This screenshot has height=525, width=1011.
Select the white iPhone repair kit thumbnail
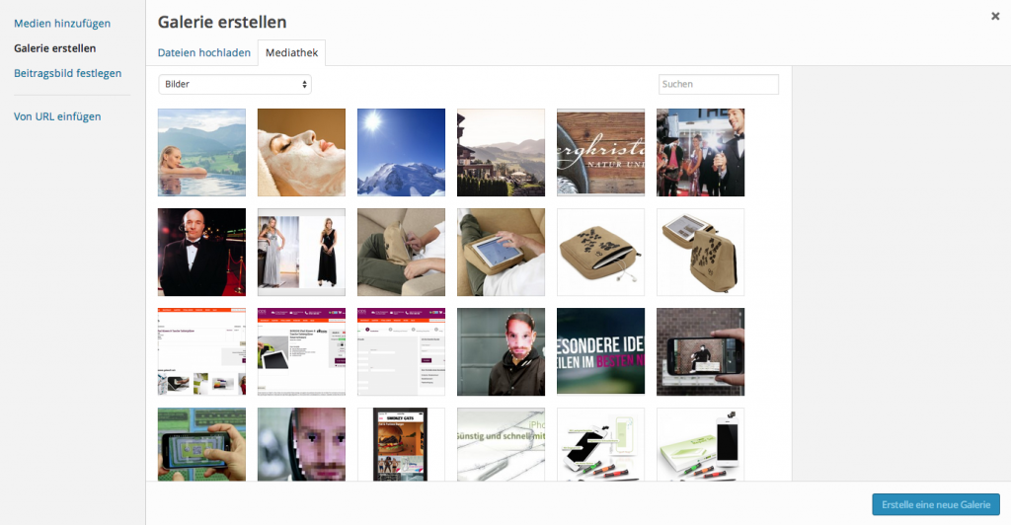pos(701,444)
